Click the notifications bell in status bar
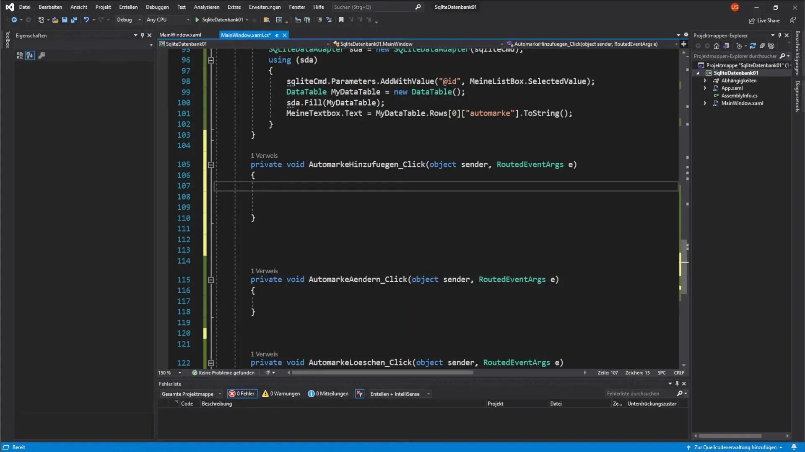 click(794, 447)
